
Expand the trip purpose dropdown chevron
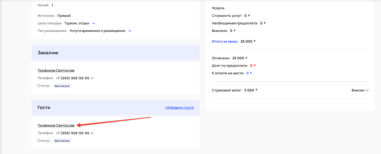(93, 23)
